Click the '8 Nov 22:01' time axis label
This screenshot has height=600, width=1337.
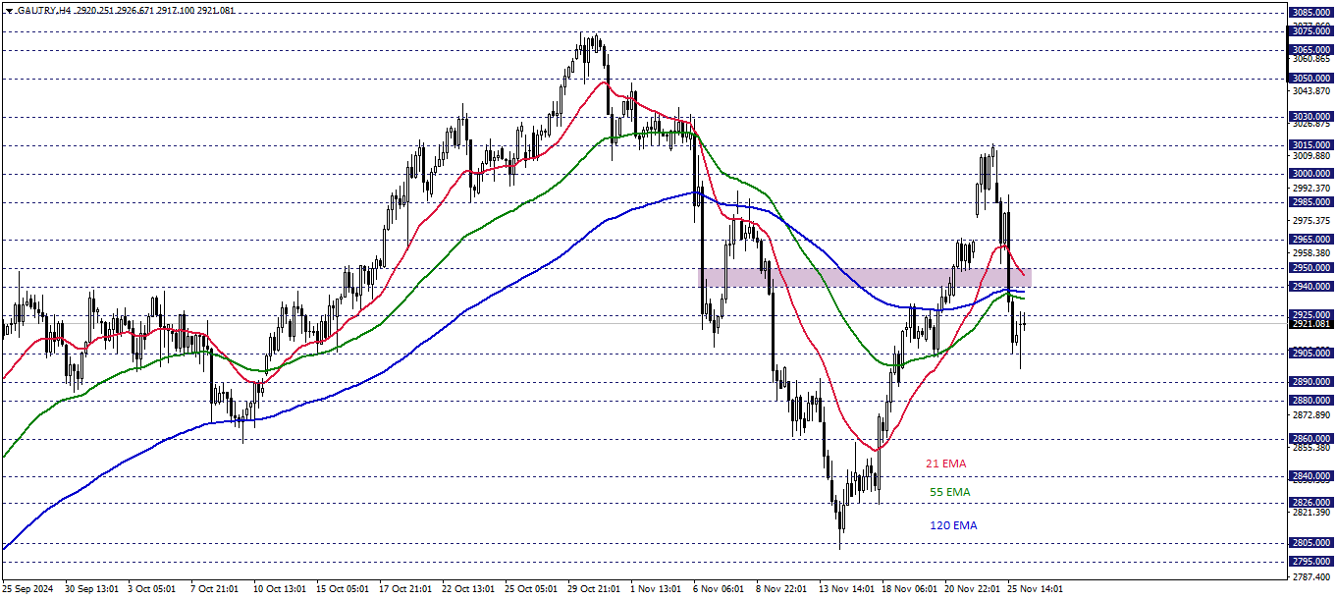click(x=780, y=589)
